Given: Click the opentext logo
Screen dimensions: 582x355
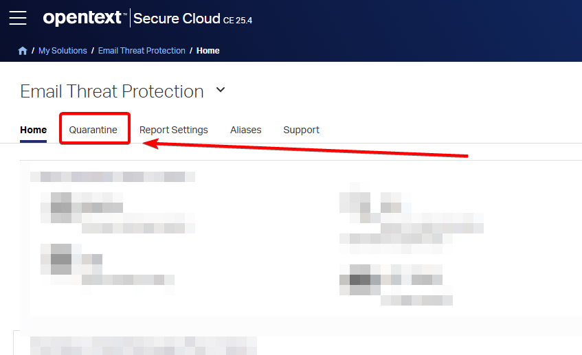Looking at the screenshot, I should point(84,18).
